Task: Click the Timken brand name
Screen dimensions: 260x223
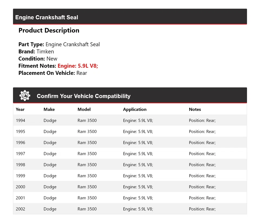Action: tap(45, 52)
